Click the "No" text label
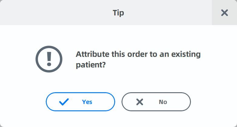This screenshot has width=237, height=127. (x=163, y=102)
